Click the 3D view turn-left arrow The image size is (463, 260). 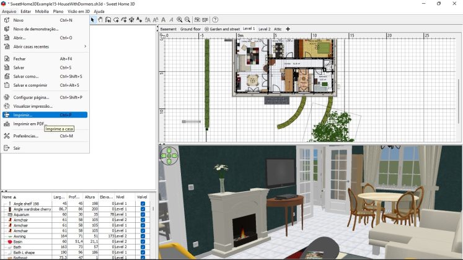(163, 155)
